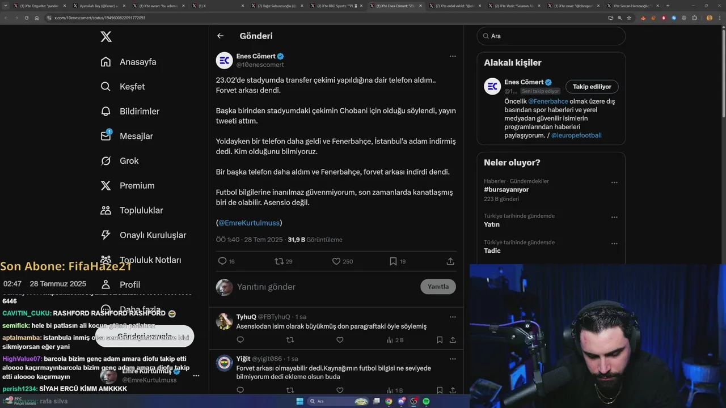Share TyhuQ's reply
This screenshot has height=408, width=726.
[x=453, y=340]
